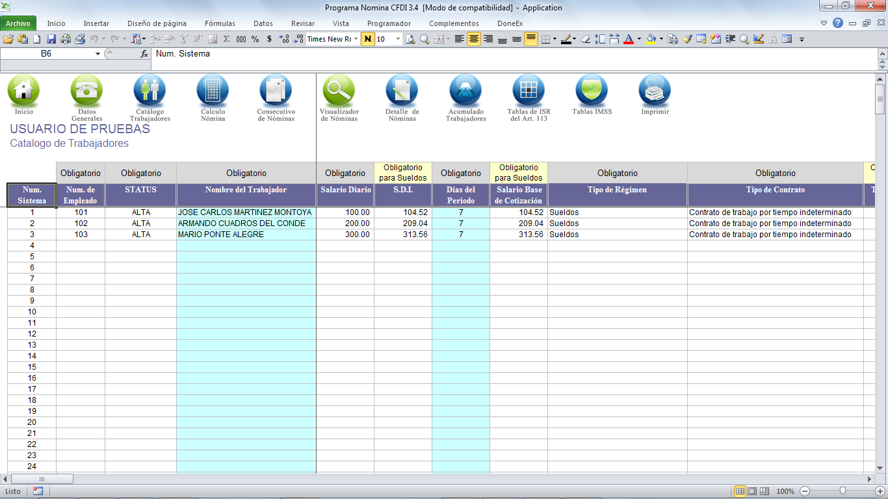Screen dimensions: 888x499
Task: Open the Imprimir printer icon
Action: (654, 91)
